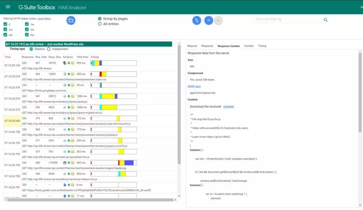This screenshot has height=210, width=363.
Task: Click the blue up-chevron previous button
Action: click(x=208, y=20)
